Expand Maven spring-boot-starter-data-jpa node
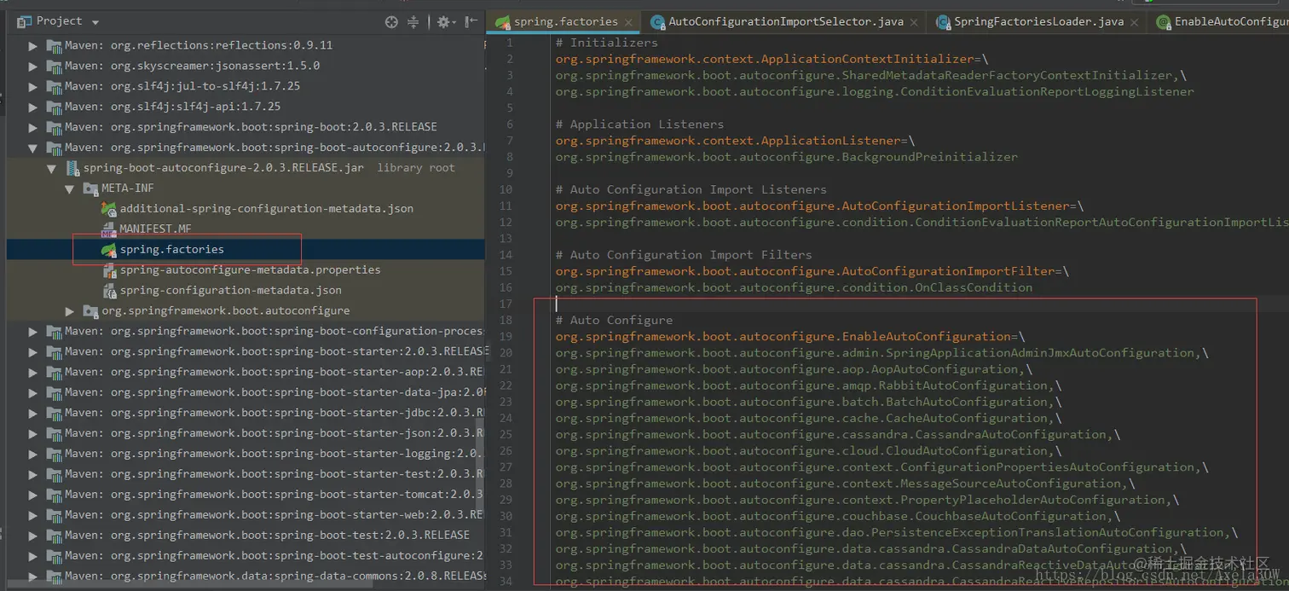1289x591 pixels. (x=33, y=392)
